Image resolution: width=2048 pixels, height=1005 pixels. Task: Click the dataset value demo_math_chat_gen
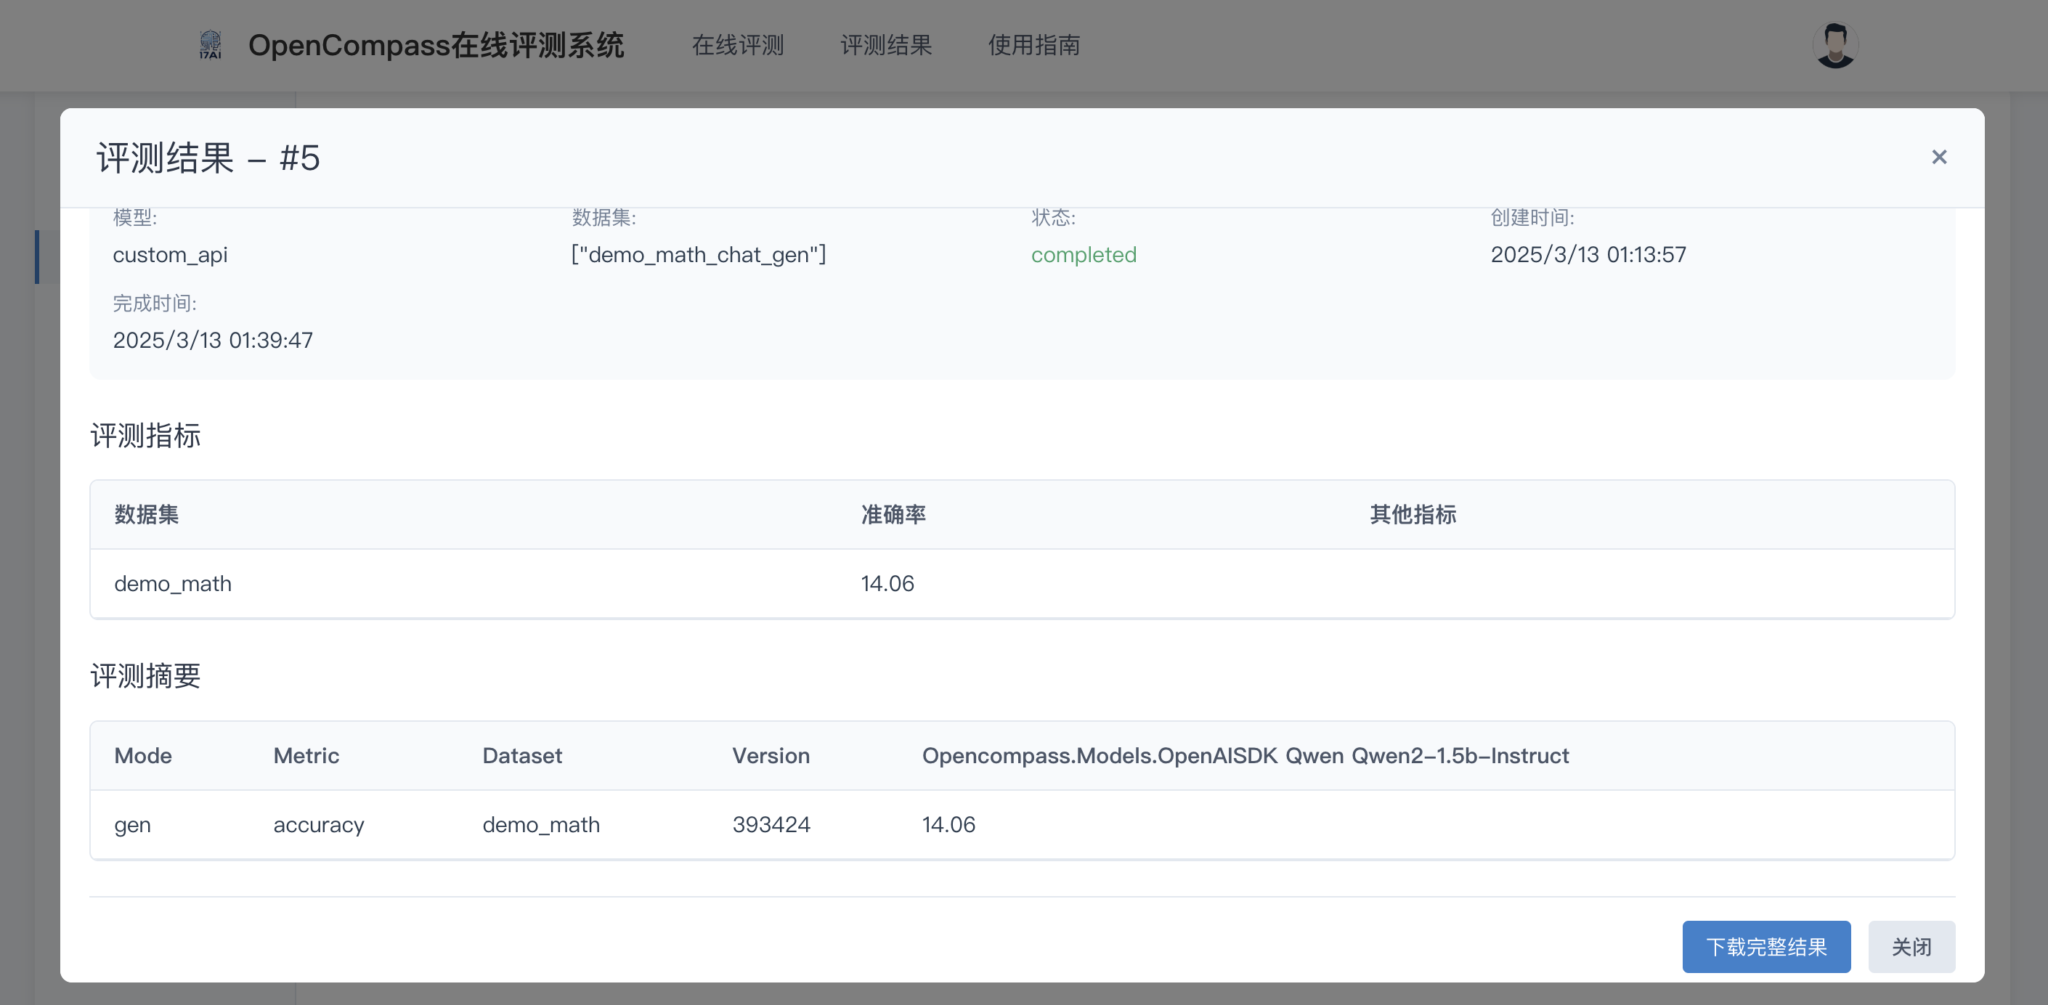pyautogui.click(x=699, y=254)
